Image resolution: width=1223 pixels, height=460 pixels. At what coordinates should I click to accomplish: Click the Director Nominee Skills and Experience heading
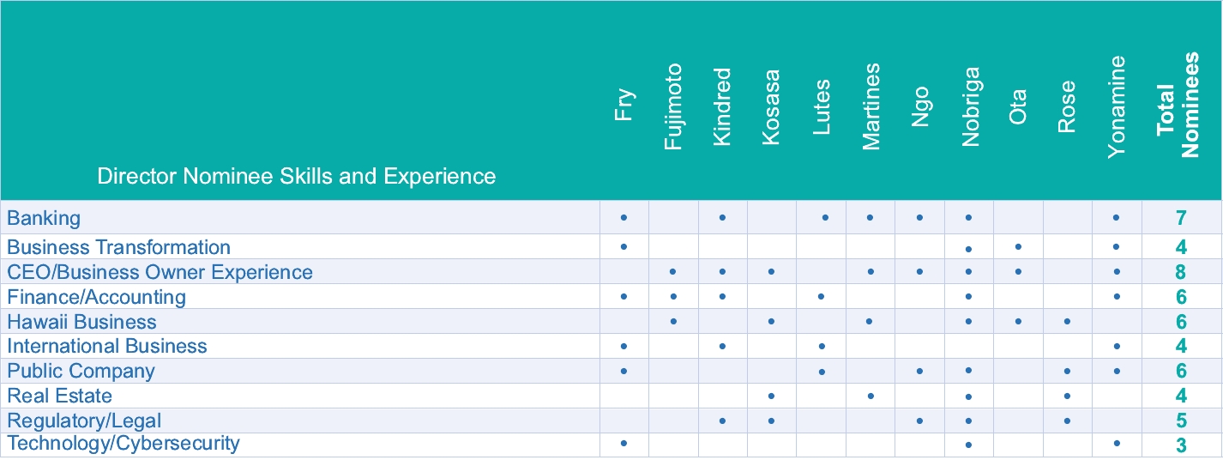297,177
